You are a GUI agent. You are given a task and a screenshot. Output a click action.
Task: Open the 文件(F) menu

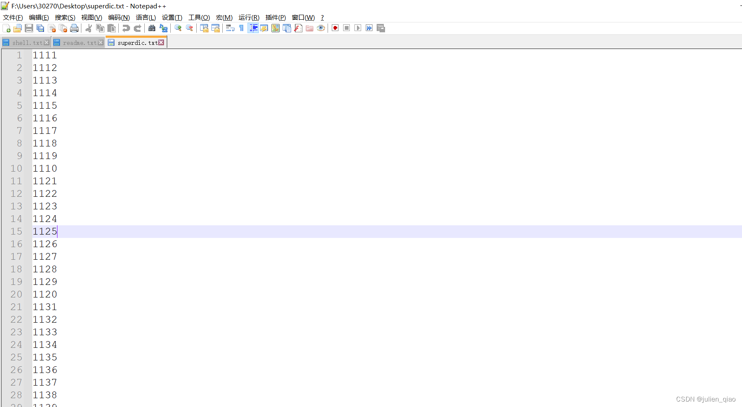(x=13, y=17)
